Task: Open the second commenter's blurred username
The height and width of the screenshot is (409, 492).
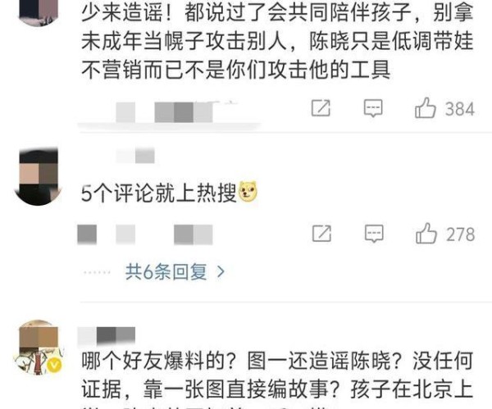Action: [135, 156]
